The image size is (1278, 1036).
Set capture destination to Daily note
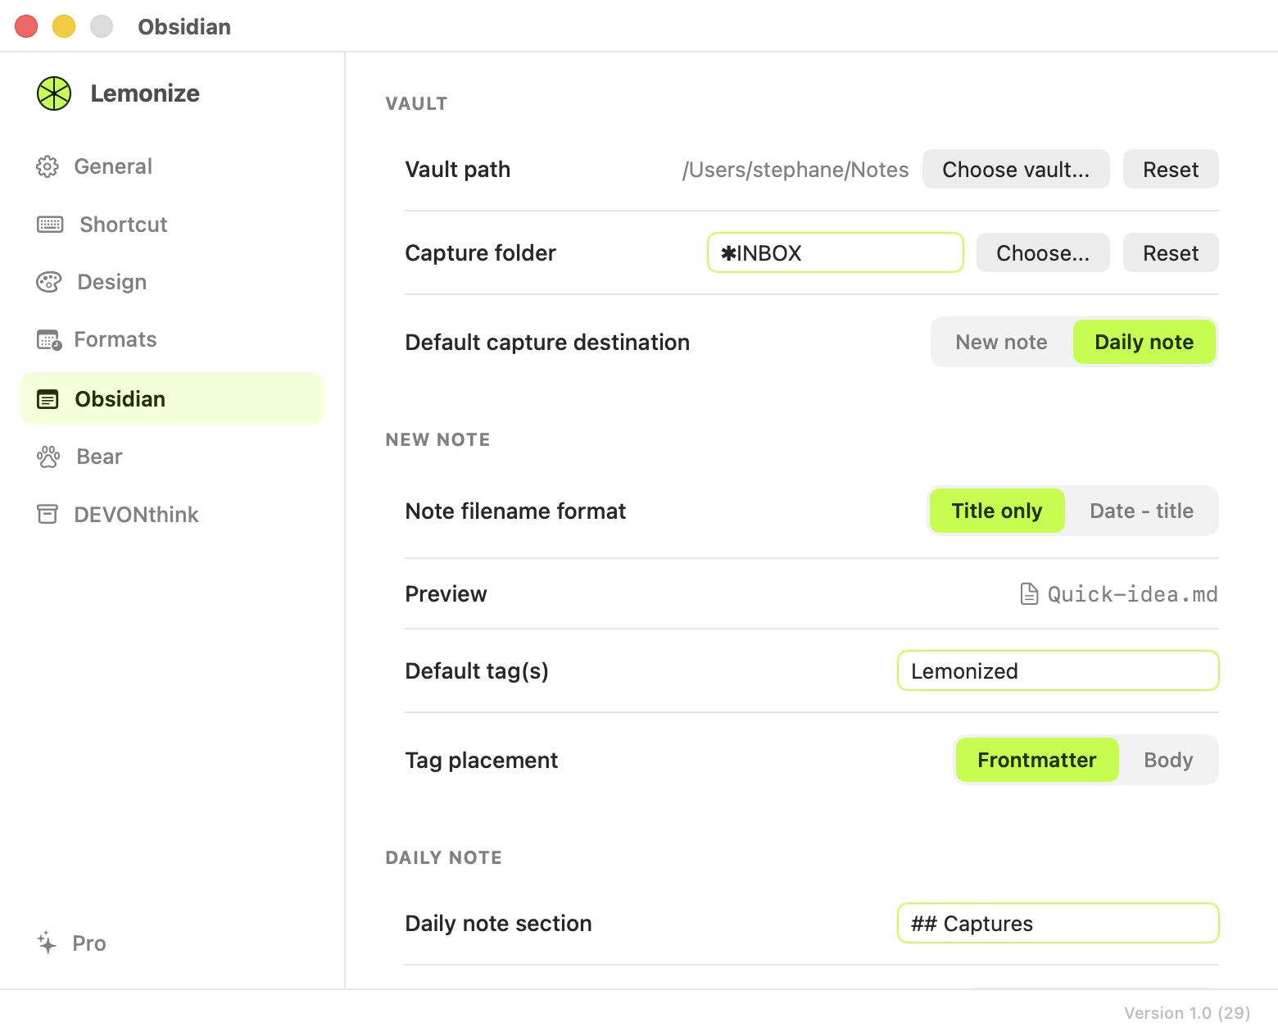click(1144, 342)
